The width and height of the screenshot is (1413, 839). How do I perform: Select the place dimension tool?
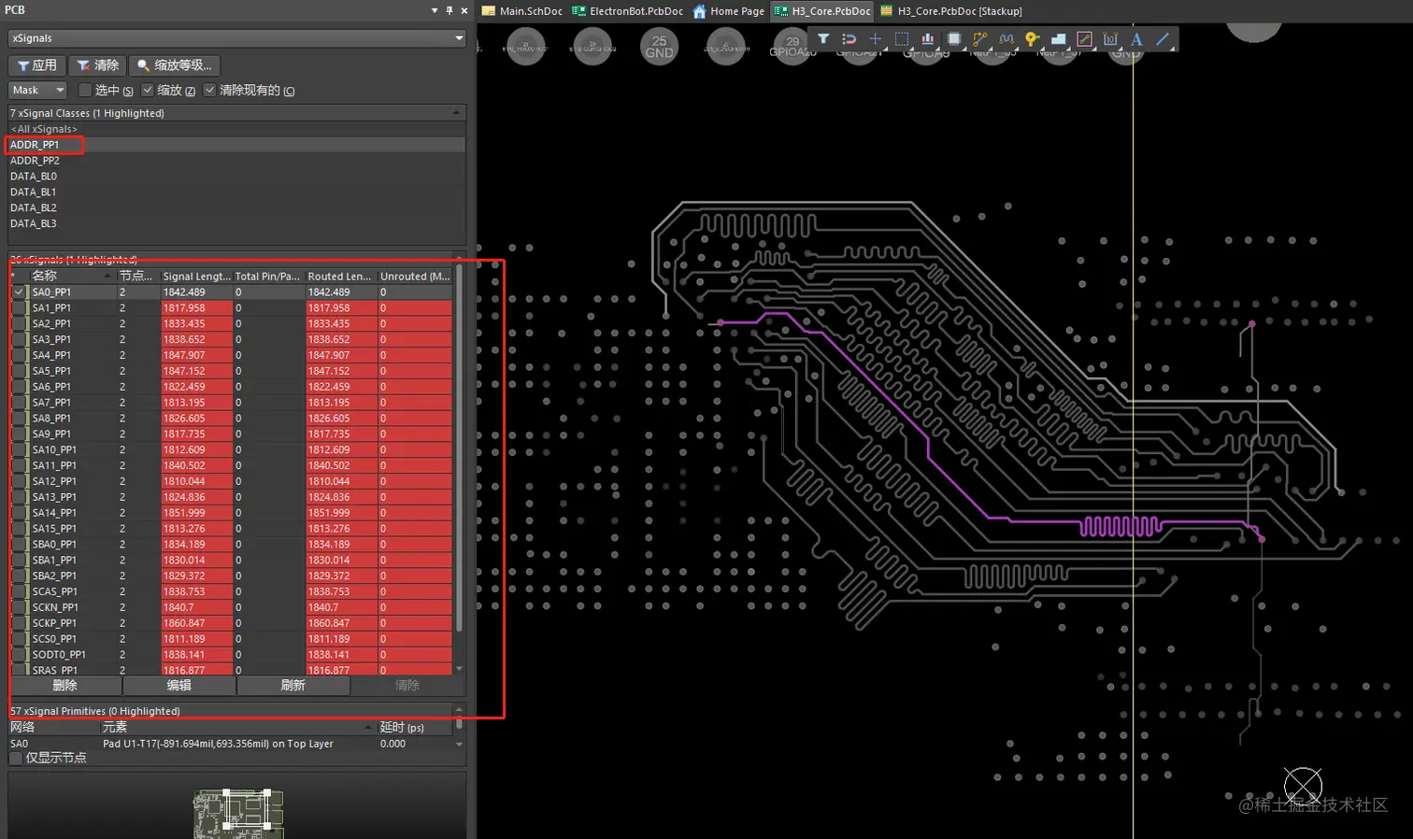point(1111,39)
